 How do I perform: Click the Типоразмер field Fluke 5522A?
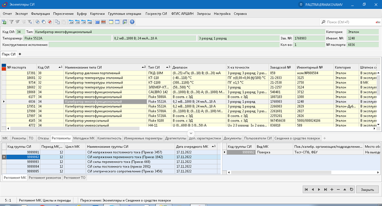tap(67, 38)
